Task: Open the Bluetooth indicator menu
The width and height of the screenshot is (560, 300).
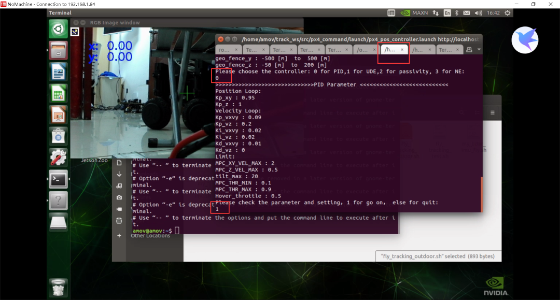Action: (x=457, y=13)
